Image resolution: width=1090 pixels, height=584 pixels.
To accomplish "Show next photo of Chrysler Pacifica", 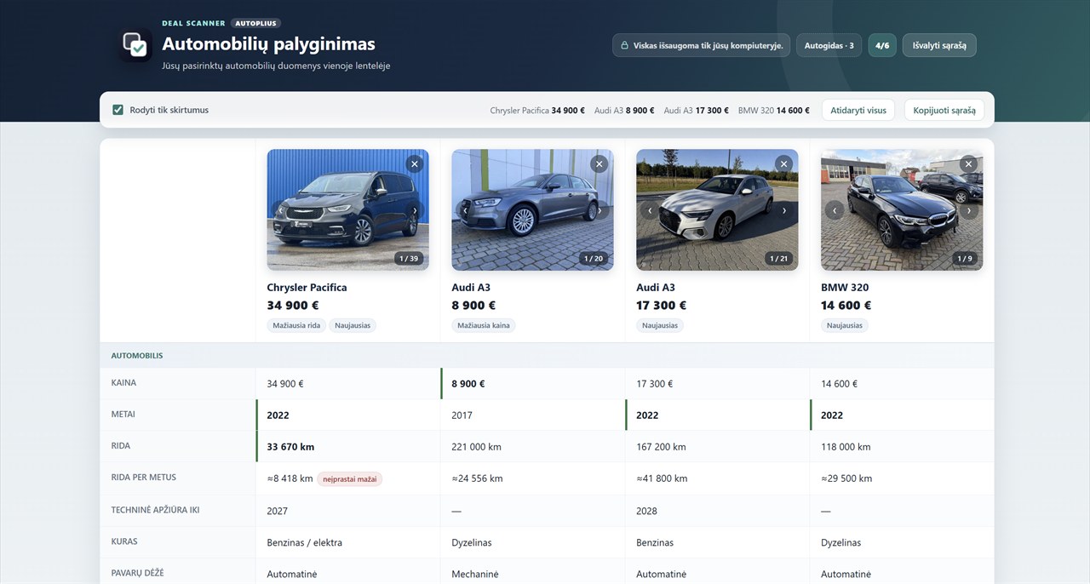I will click(x=415, y=210).
